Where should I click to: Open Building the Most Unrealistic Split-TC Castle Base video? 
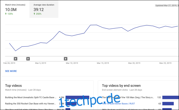point(31,97)
